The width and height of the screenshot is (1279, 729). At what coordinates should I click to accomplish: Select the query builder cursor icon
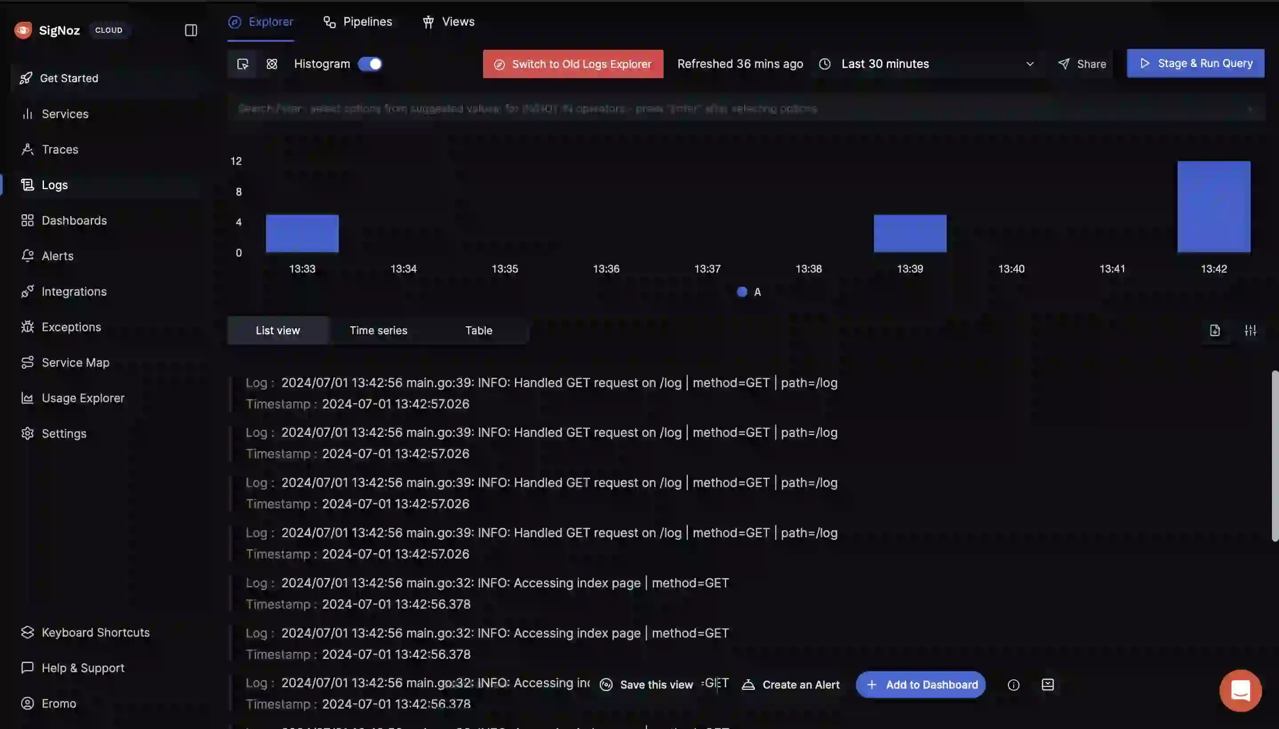[243, 64]
